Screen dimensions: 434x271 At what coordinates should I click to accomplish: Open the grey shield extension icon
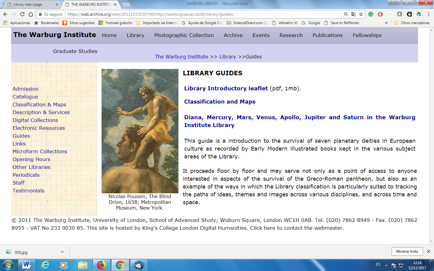click(400, 14)
